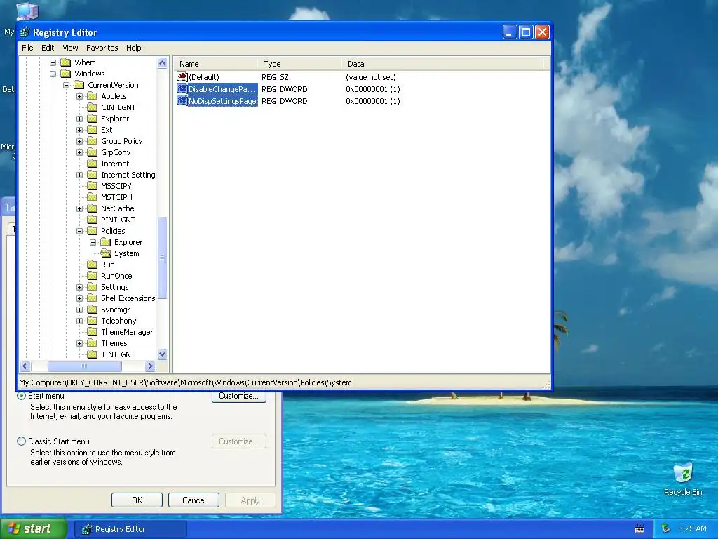The height and width of the screenshot is (539, 718).
Task: Click the Syncmgr folder icon
Action: (x=93, y=310)
